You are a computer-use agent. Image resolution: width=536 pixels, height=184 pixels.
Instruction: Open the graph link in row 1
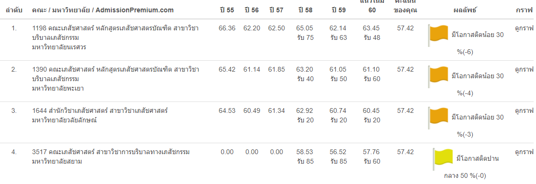pos(524,28)
